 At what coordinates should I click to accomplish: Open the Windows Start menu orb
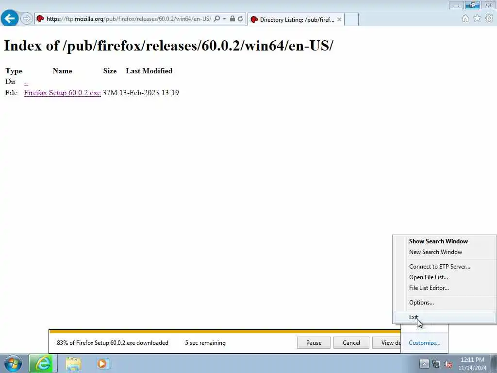[x=13, y=363]
